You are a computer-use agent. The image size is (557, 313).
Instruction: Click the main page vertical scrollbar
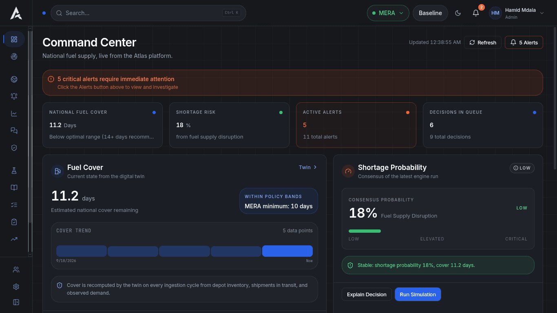555,98
